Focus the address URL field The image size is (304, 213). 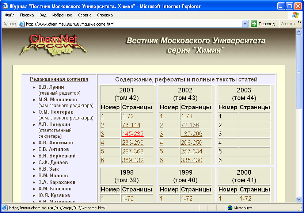point(134,24)
